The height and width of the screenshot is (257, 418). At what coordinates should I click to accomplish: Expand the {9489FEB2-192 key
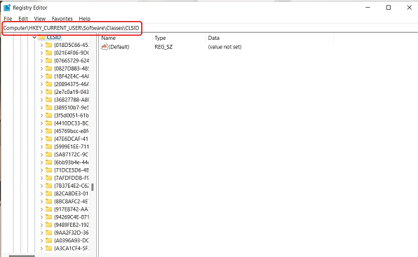click(x=41, y=225)
